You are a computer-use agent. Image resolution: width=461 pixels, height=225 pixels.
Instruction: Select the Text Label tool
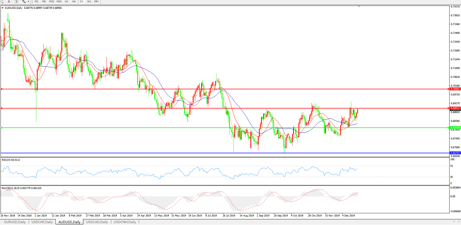tap(16, 2)
